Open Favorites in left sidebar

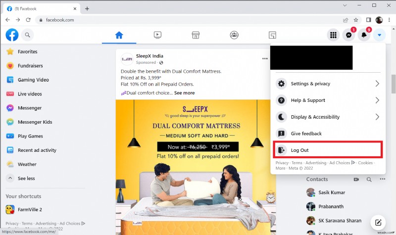coord(27,51)
